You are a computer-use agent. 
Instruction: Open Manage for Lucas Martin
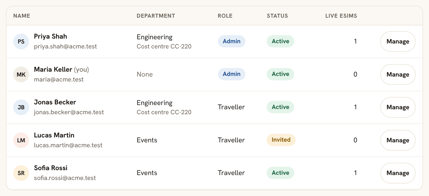point(398,140)
